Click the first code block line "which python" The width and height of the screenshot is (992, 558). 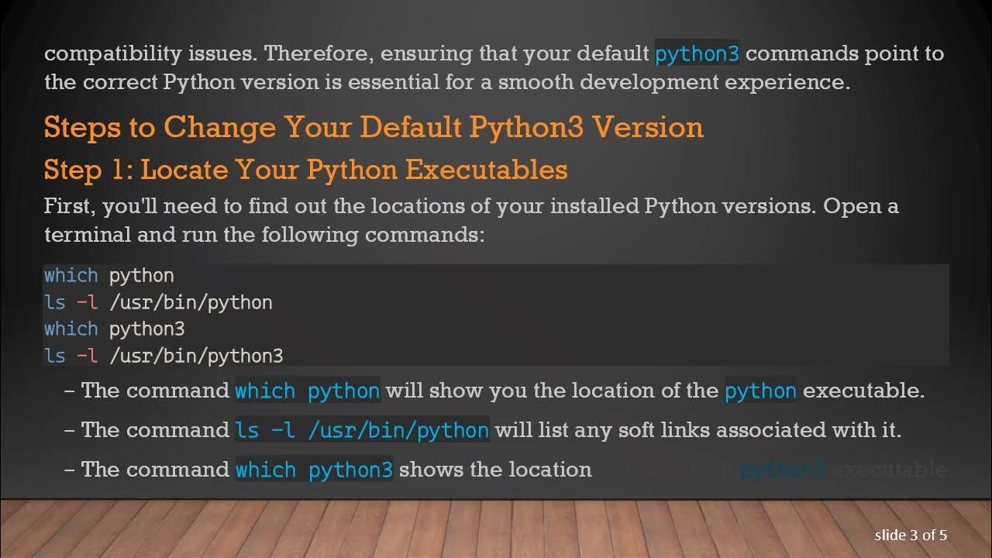(109, 276)
